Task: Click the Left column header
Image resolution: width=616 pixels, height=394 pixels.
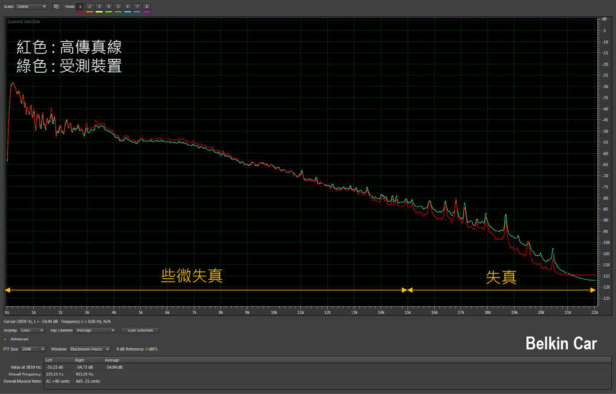Action: coord(49,360)
